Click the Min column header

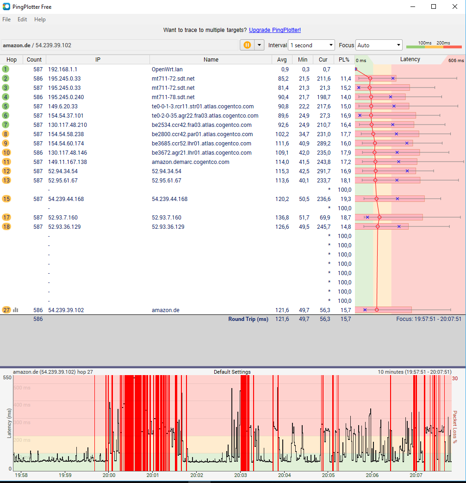pyautogui.click(x=303, y=59)
